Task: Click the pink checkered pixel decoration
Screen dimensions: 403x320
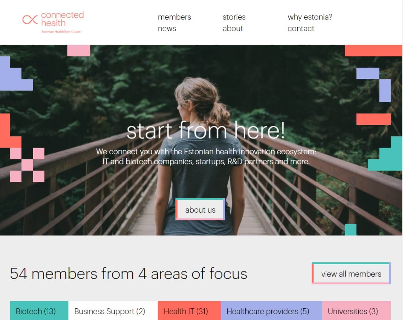Action: 27,165
